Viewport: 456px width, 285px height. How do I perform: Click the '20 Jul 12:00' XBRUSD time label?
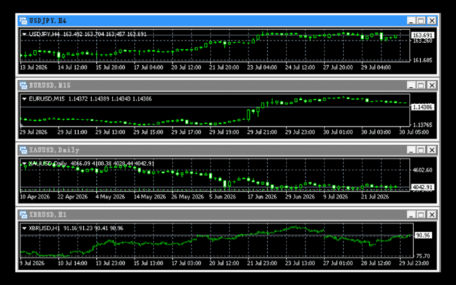pos(224,263)
